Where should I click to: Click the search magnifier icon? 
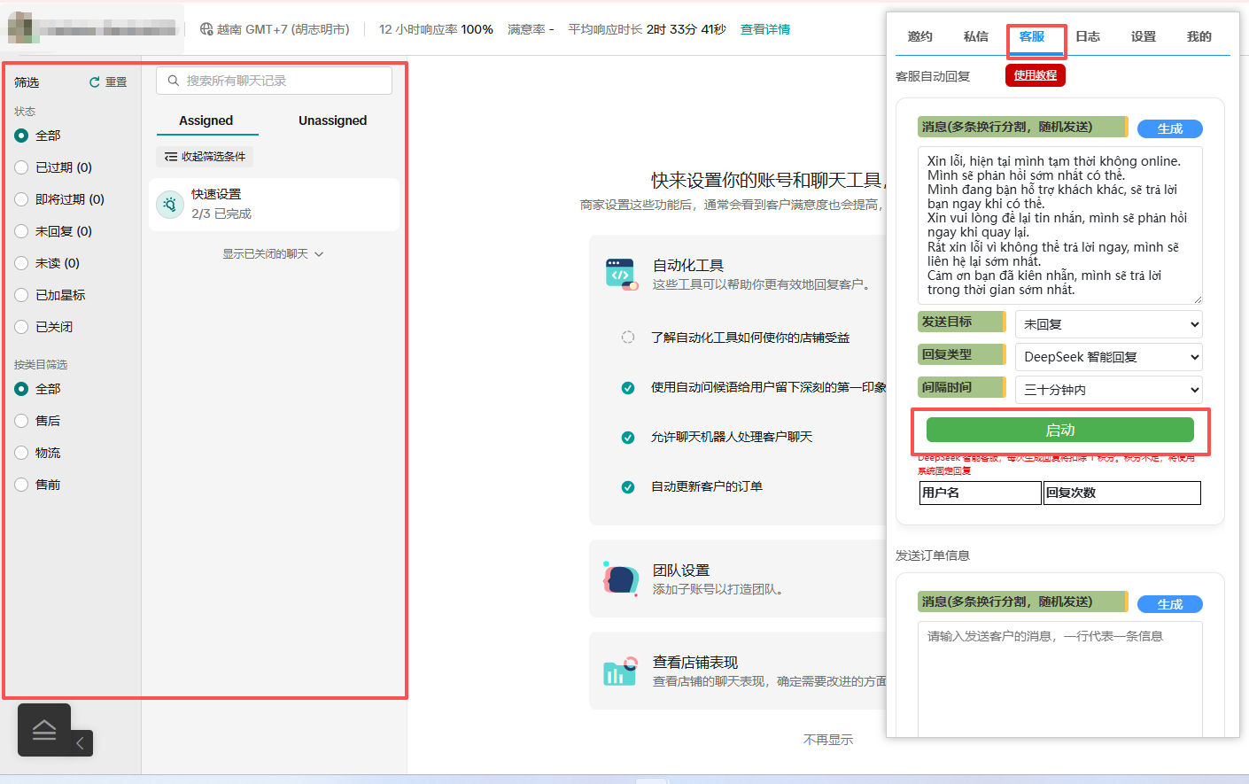coord(174,81)
